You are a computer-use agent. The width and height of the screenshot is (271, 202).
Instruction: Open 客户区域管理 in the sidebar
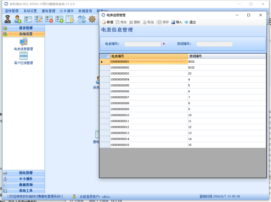(23, 56)
